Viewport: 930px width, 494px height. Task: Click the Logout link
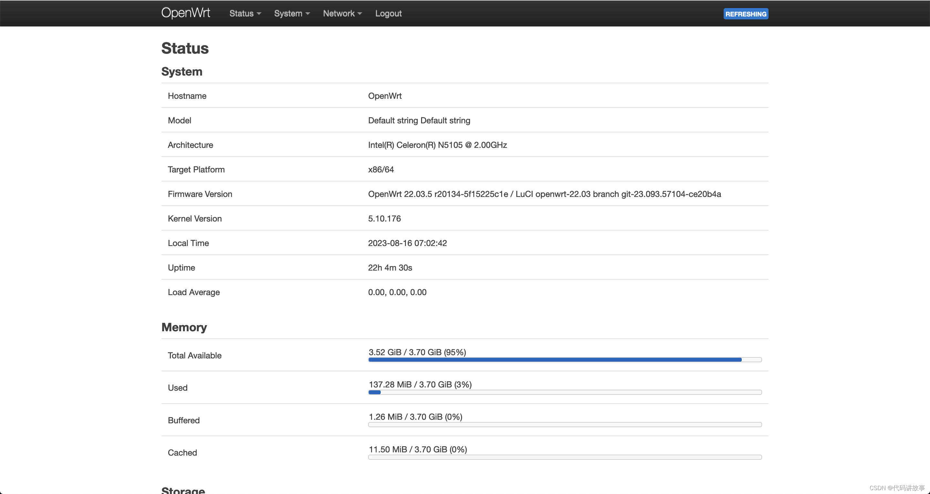(x=388, y=13)
